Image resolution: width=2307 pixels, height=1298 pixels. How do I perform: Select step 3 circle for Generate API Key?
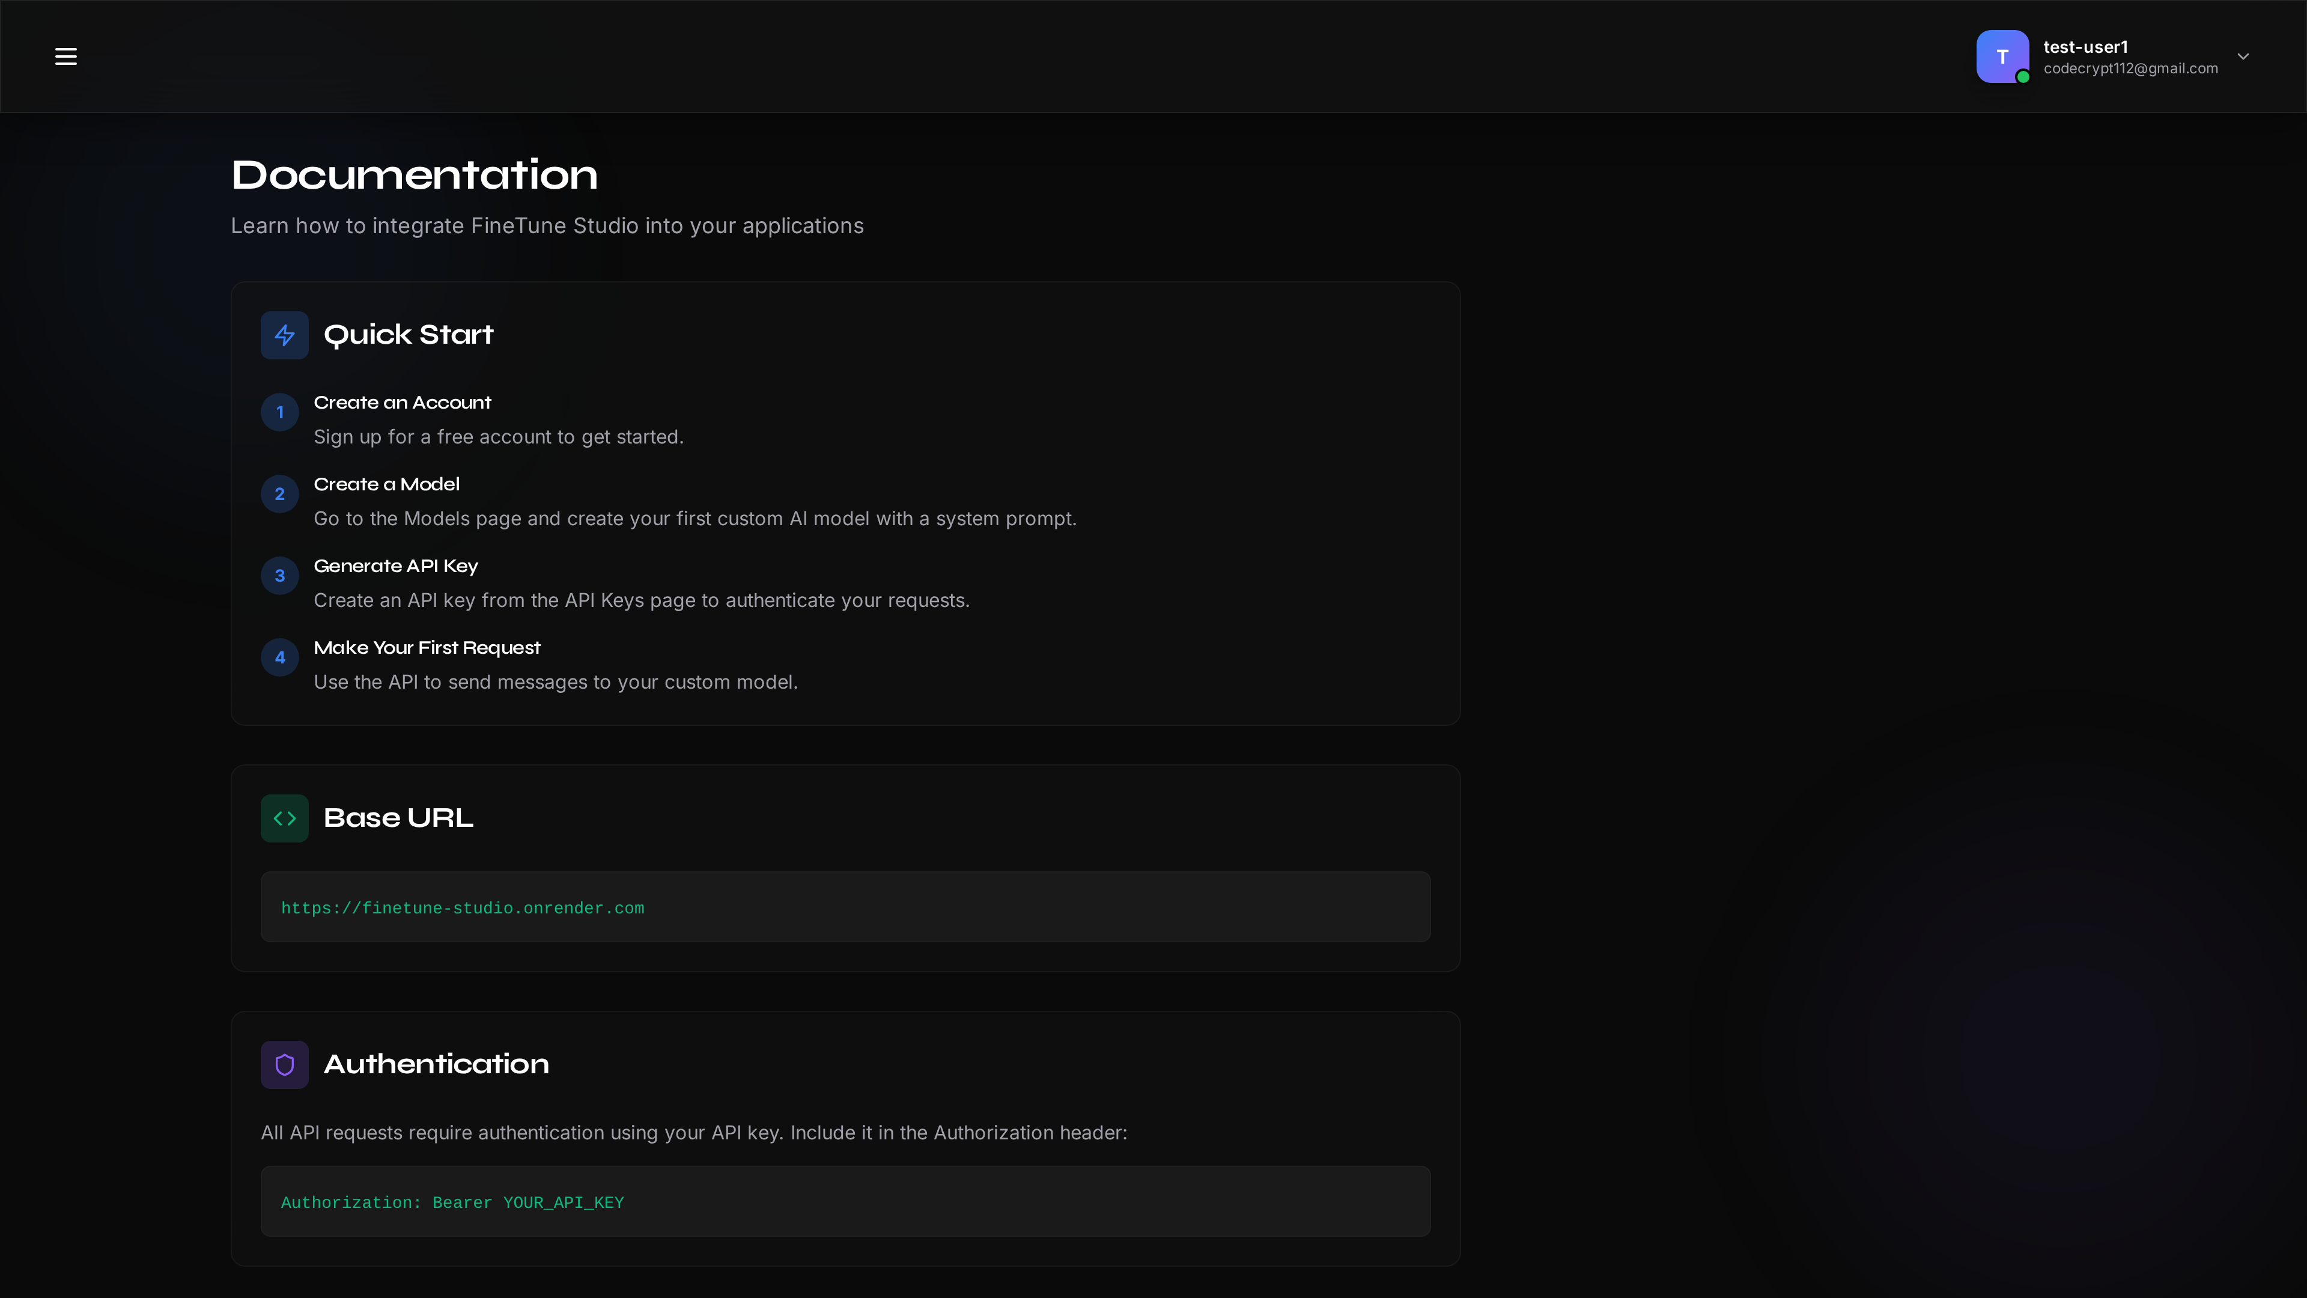click(x=279, y=576)
